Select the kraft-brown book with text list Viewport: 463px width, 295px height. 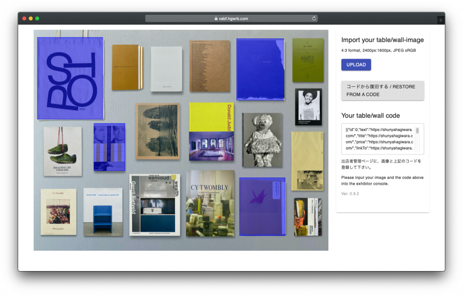[210, 66]
